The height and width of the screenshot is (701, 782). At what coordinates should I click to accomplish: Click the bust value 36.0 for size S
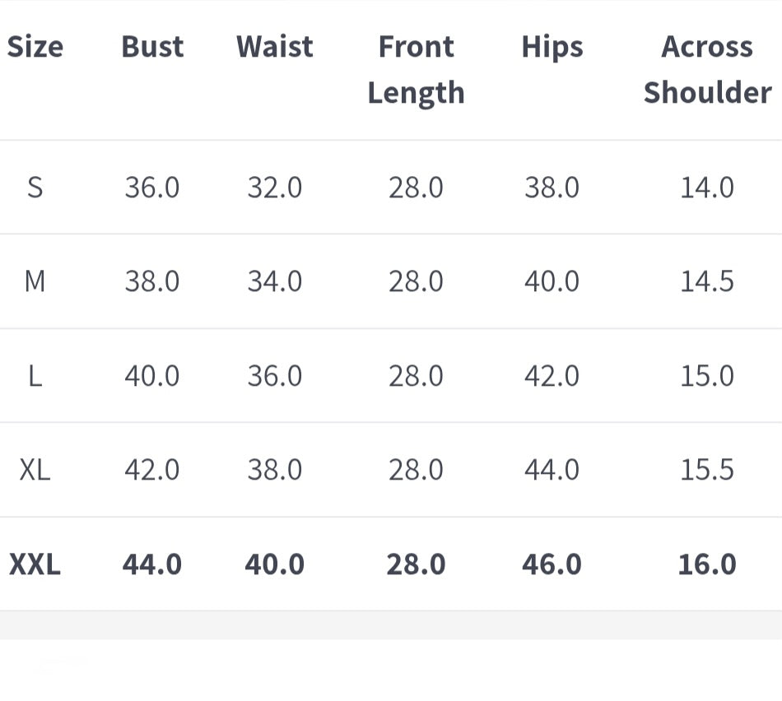click(x=152, y=188)
